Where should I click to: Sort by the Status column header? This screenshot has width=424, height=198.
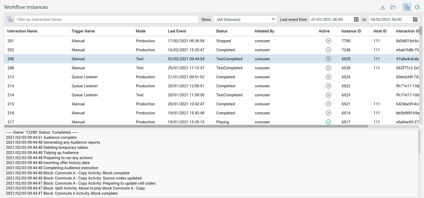pyautogui.click(x=222, y=31)
